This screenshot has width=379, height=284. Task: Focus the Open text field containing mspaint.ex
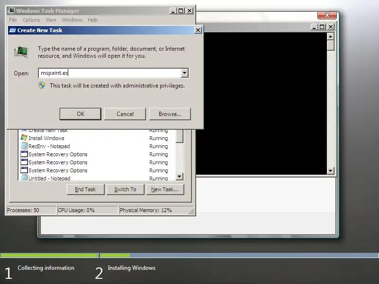[x=110, y=73]
